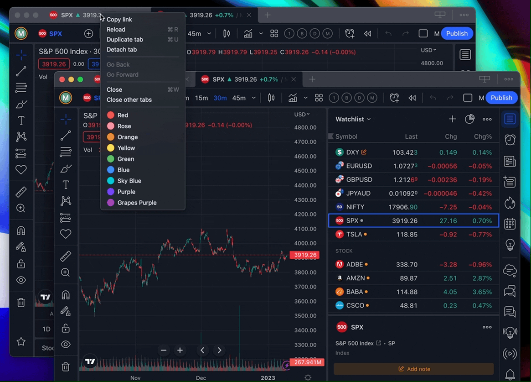Open the watchlist panel icon in right sidebar

[x=510, y=119]
